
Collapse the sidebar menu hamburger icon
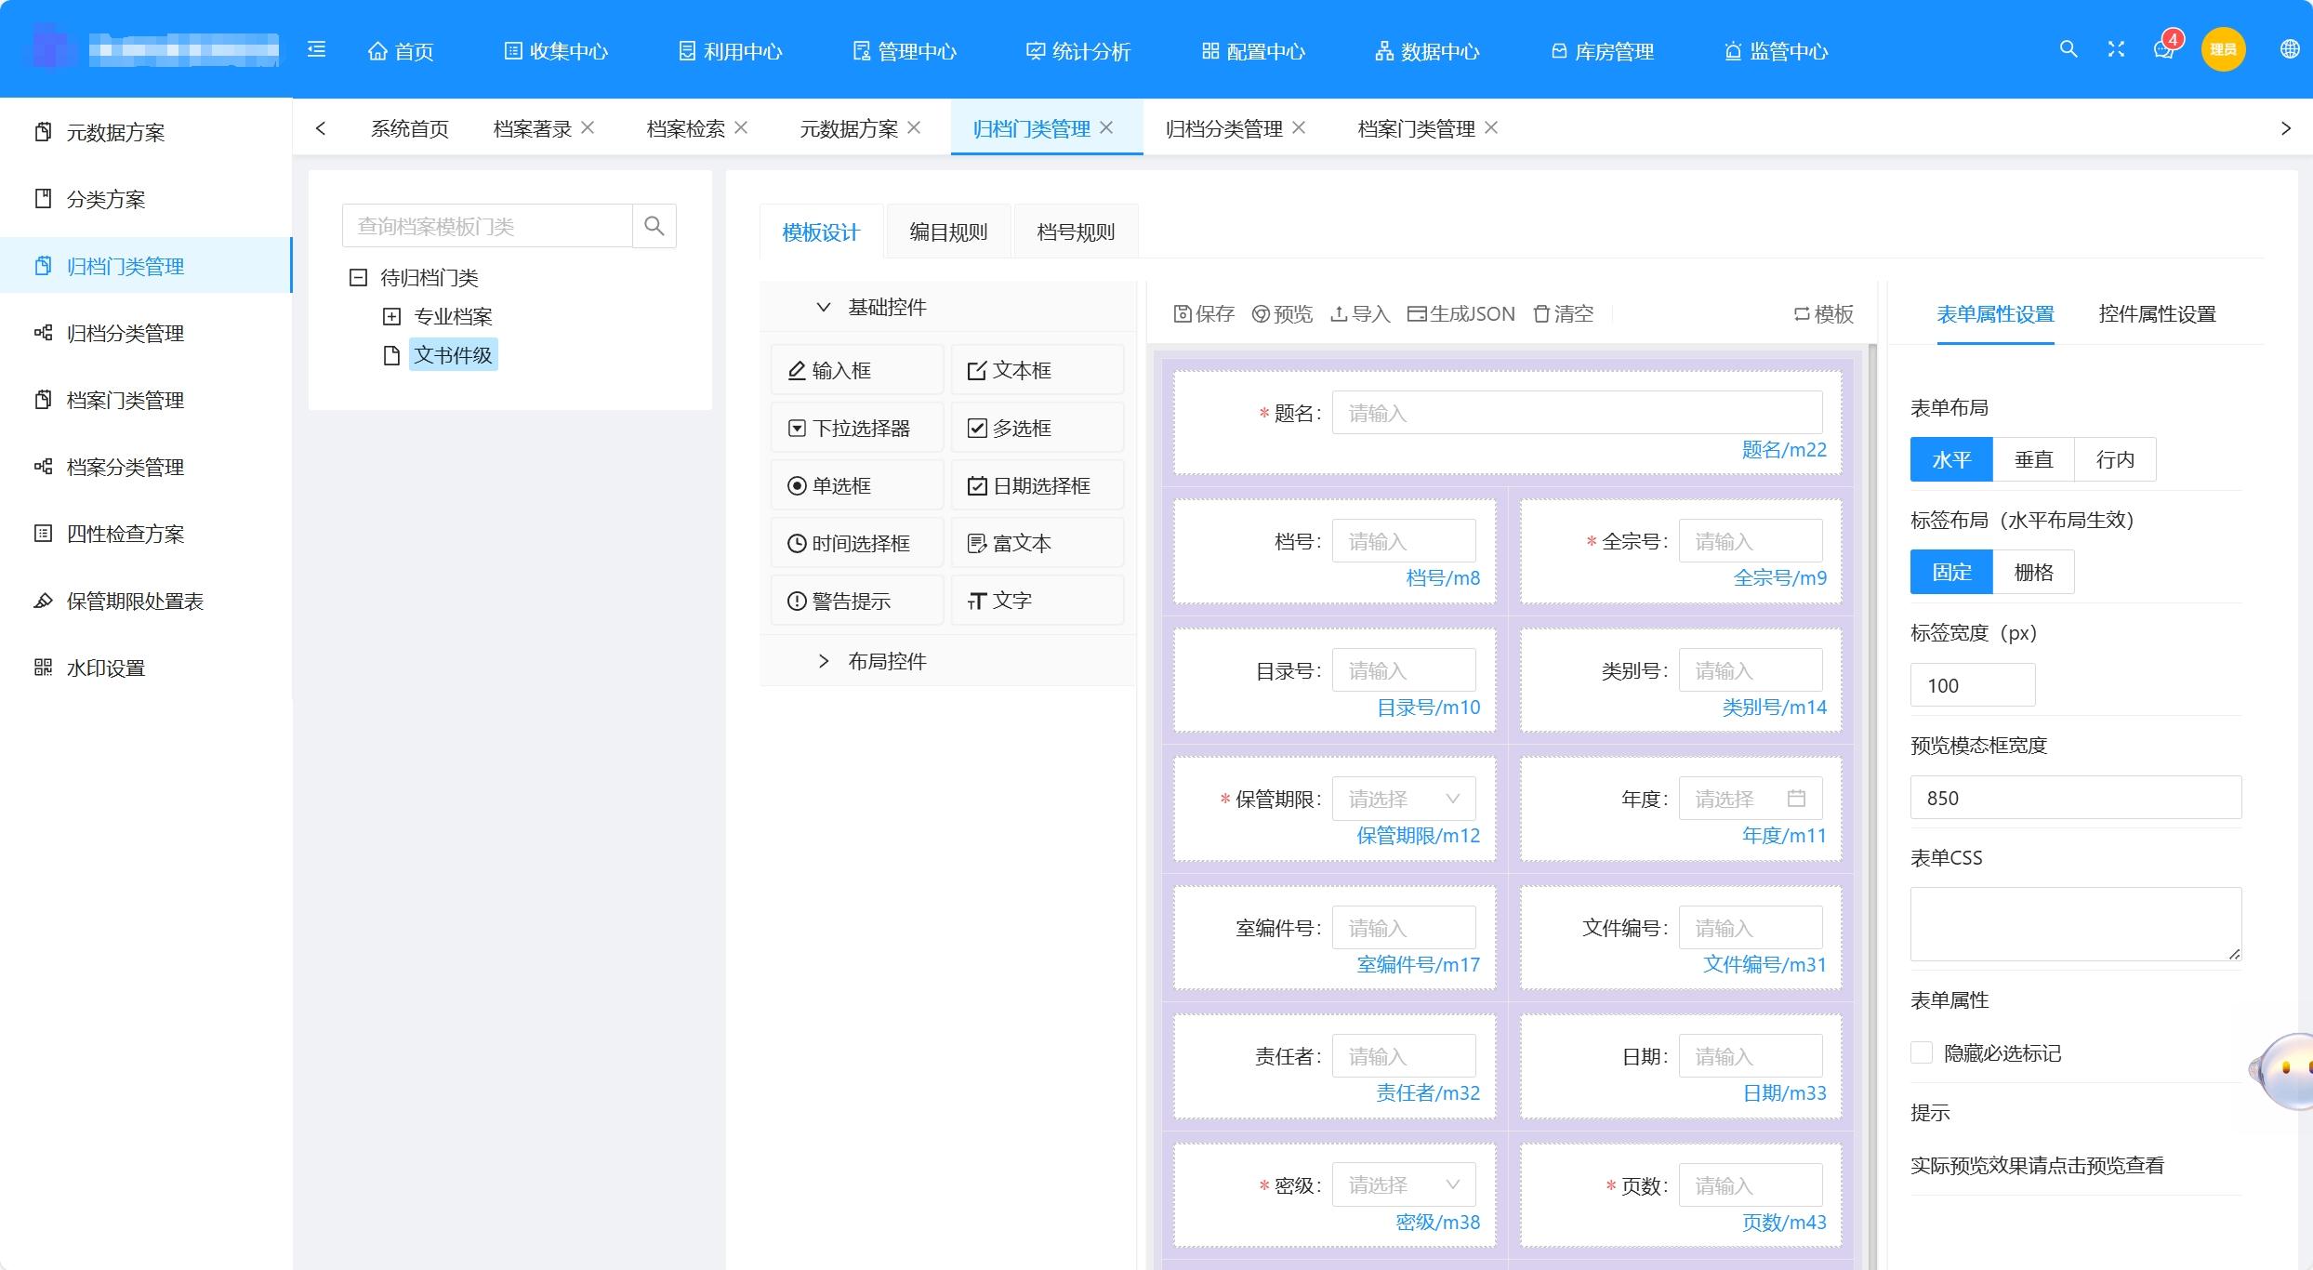click(x=316, y=49)
